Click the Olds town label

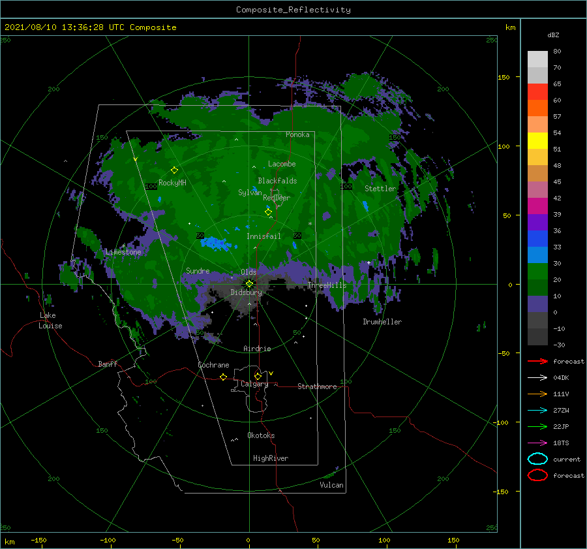[248, 272]
